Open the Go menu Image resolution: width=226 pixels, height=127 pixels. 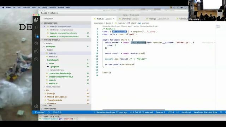(39, 7)
